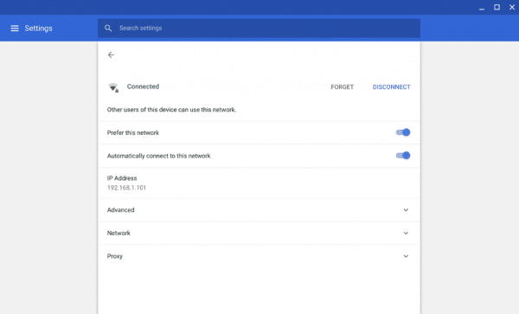519x314 pixels.
Task: Click the Advanced row label
Action: 121,210
